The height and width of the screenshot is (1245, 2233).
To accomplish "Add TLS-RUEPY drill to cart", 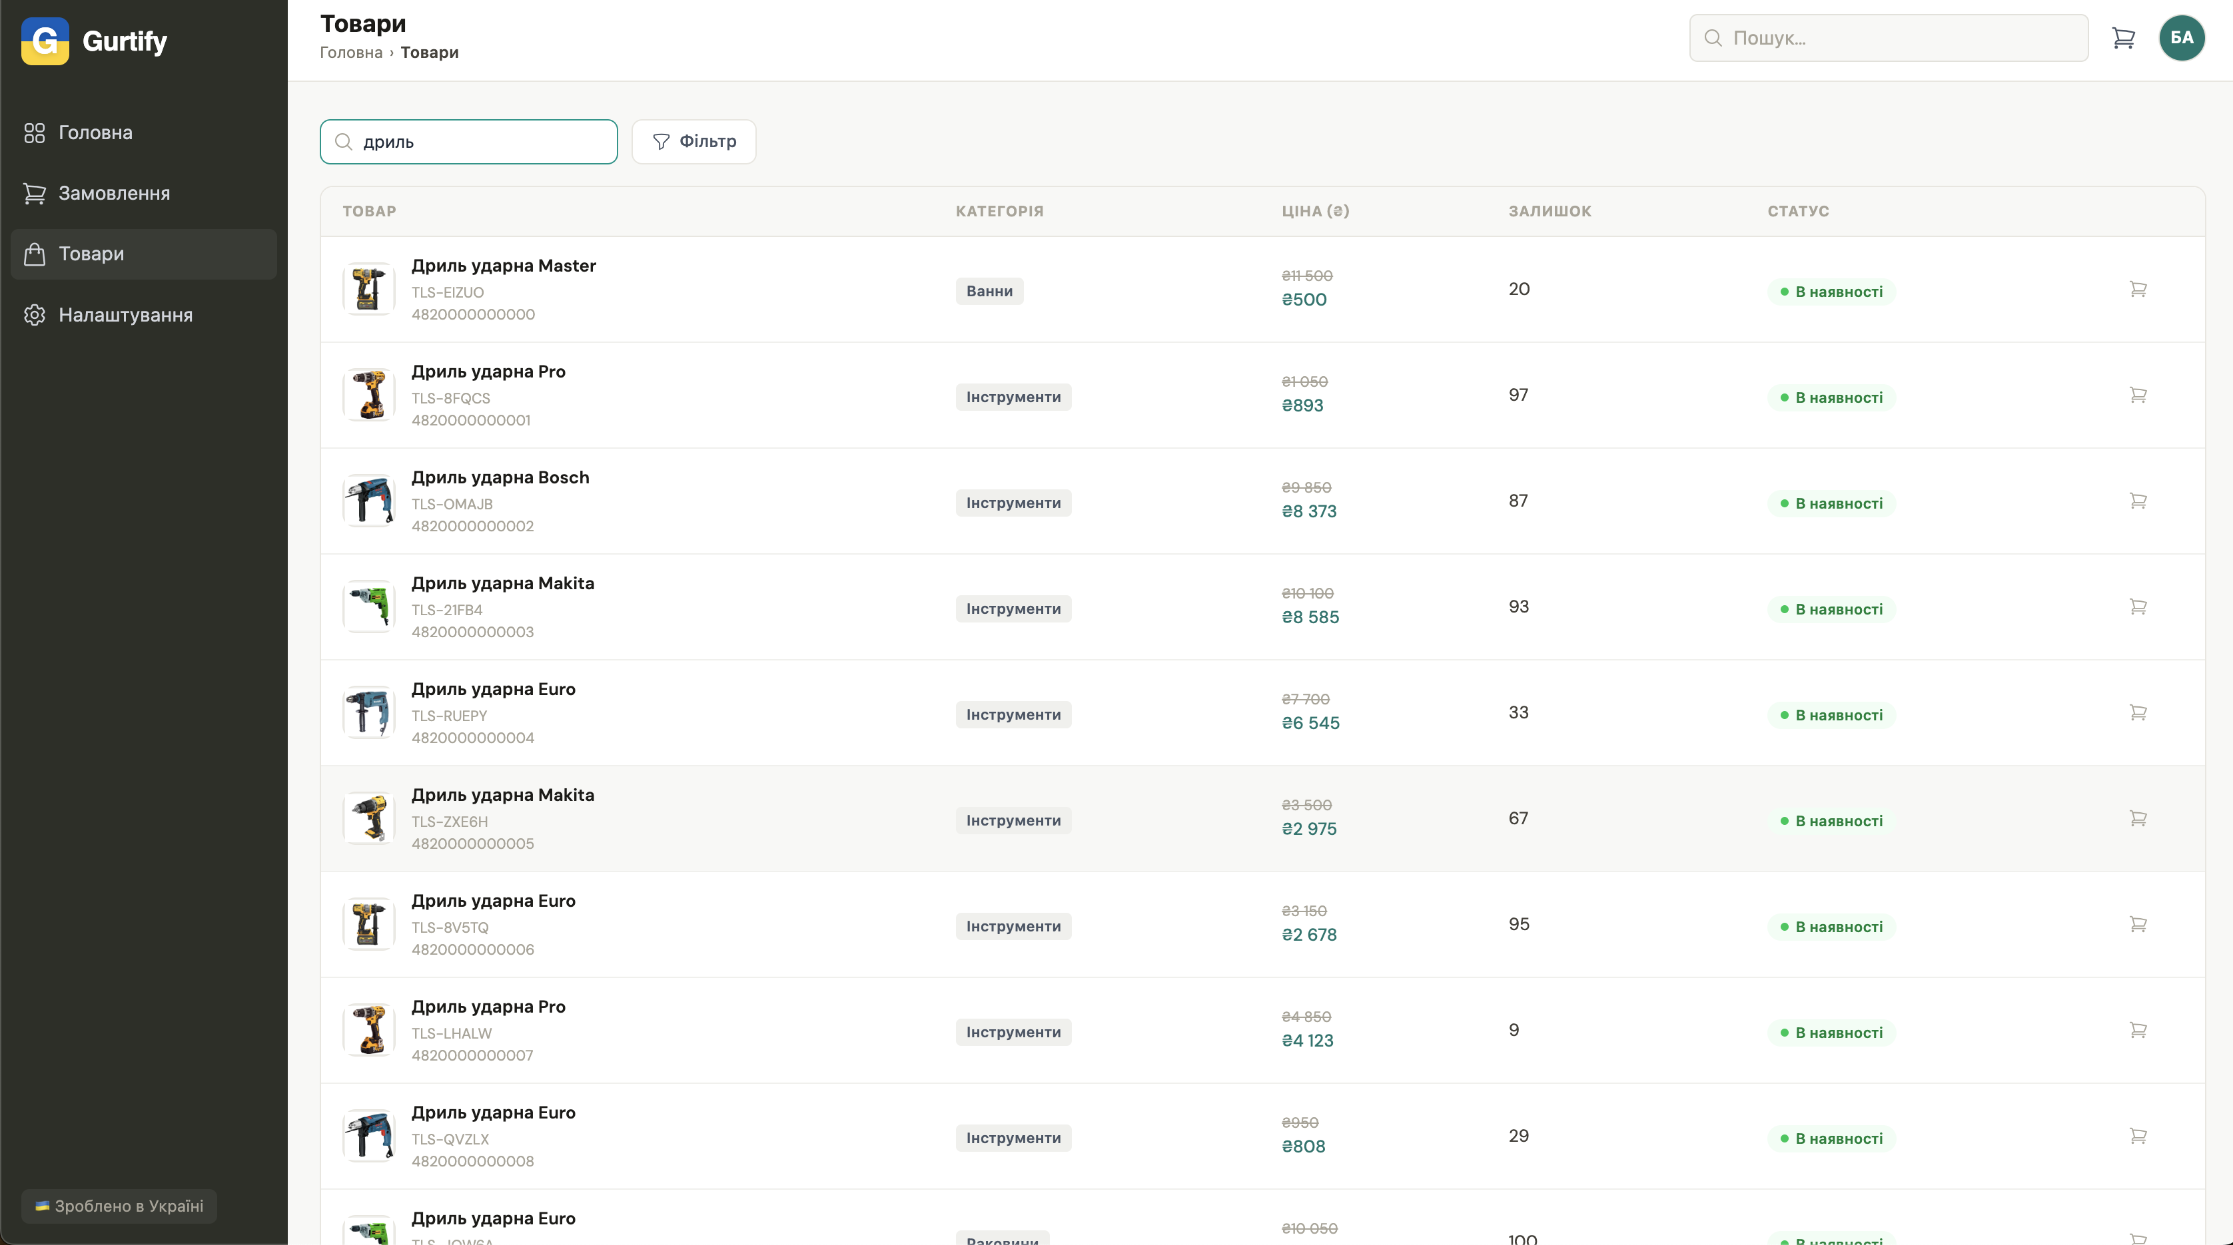I will click(x=2138, y=712).
